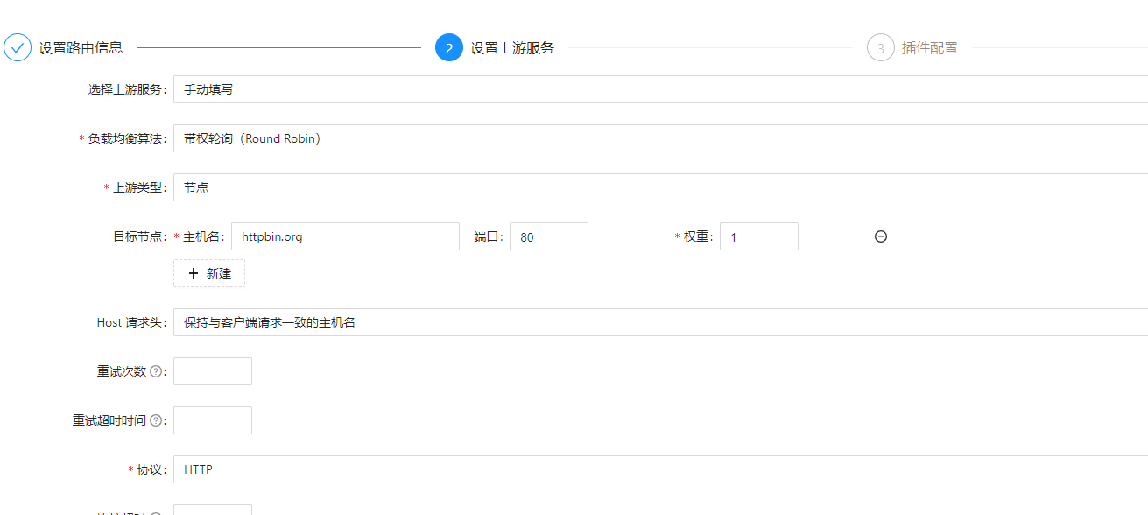This screenshot has width=1148, height=515.
Task: Focus the 端口 field showing 80
Action: pos(549,236)
